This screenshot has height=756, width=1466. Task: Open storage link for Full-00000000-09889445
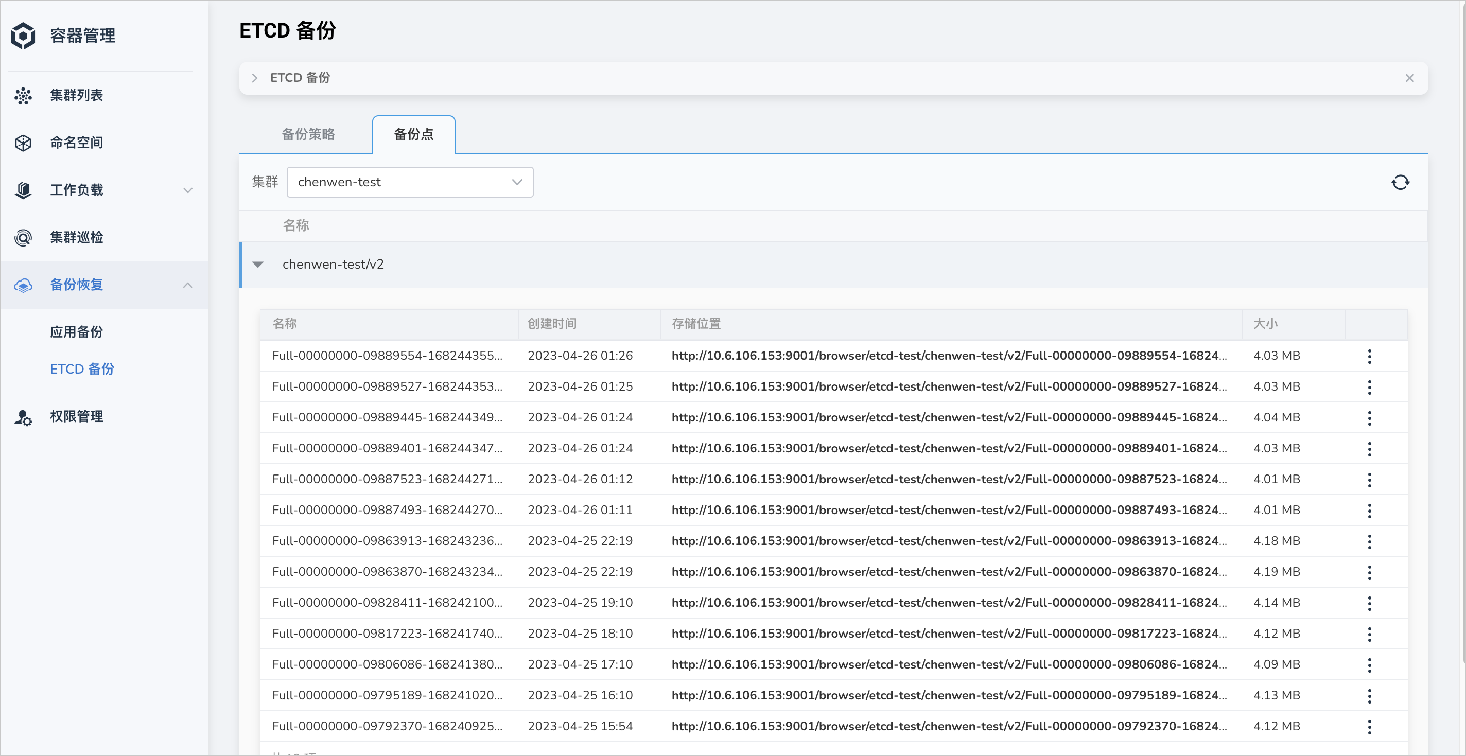coord(949,417)
